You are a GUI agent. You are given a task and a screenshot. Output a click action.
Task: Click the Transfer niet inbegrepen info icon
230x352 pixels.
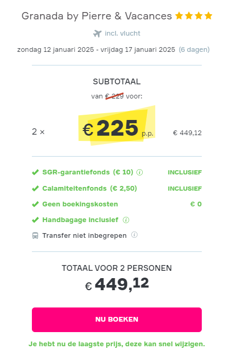[x=134, y=235]
